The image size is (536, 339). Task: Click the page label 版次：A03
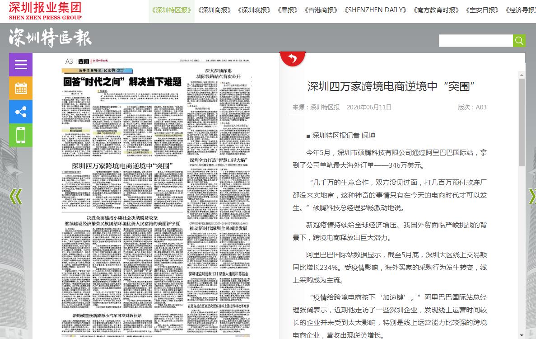coord(472,107)
